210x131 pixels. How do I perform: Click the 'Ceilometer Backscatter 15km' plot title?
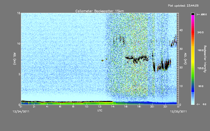(x=99, y=11)
